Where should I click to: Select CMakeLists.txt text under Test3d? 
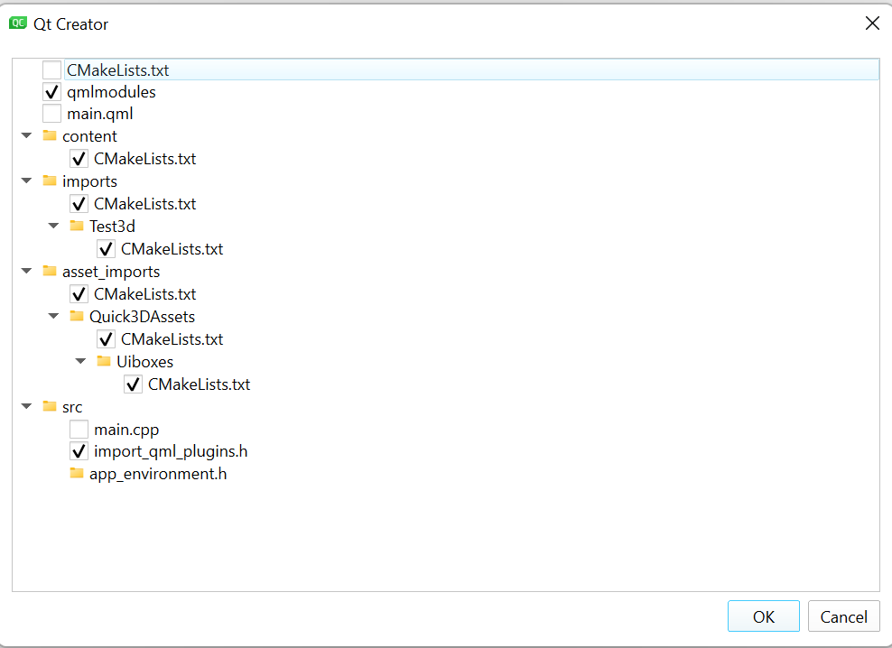pos(172,249)
